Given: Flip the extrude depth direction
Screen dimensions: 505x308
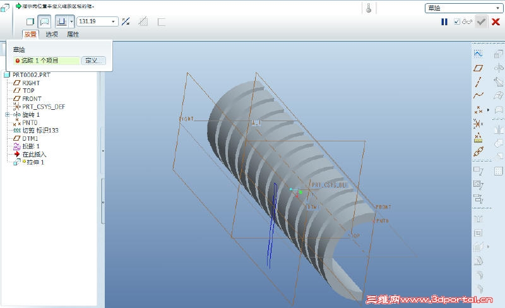Looking at the screenshot, I should 126,21.
